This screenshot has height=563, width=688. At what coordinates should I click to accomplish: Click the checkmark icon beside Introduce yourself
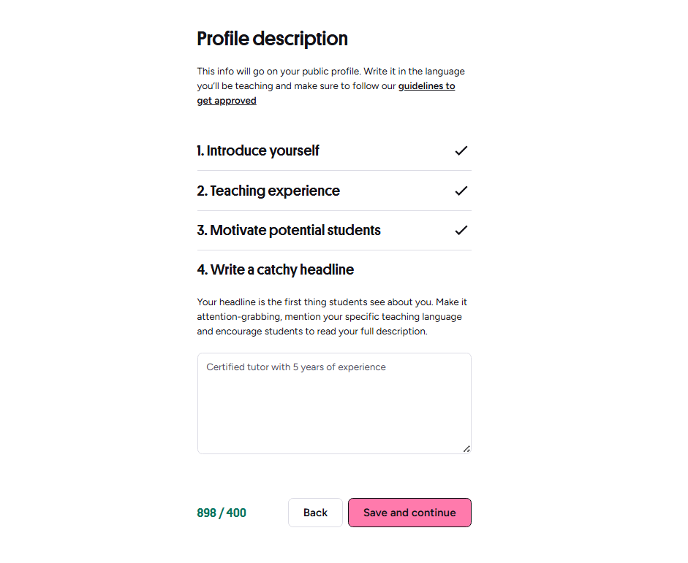461,150
